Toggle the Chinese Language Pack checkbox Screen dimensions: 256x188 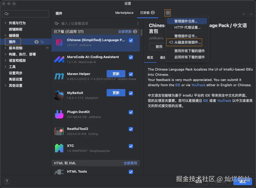pyautogui.click(x=131, y=40)
